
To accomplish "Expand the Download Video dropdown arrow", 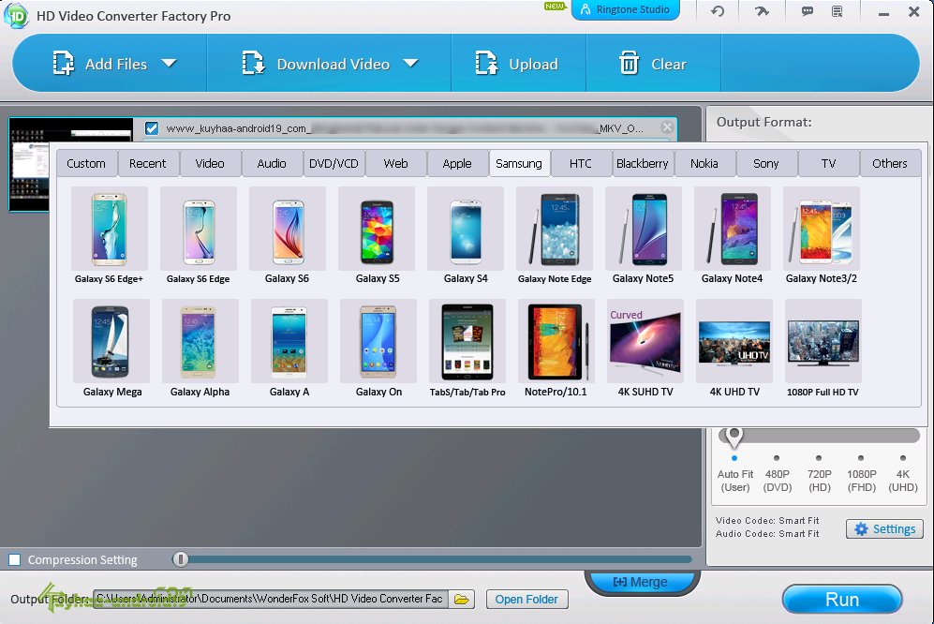I will (411, 63).
